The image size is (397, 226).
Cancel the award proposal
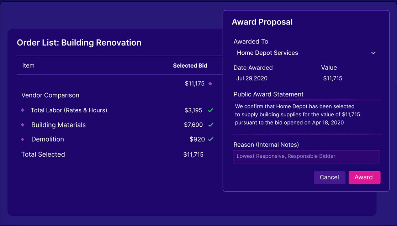[329, 177]
